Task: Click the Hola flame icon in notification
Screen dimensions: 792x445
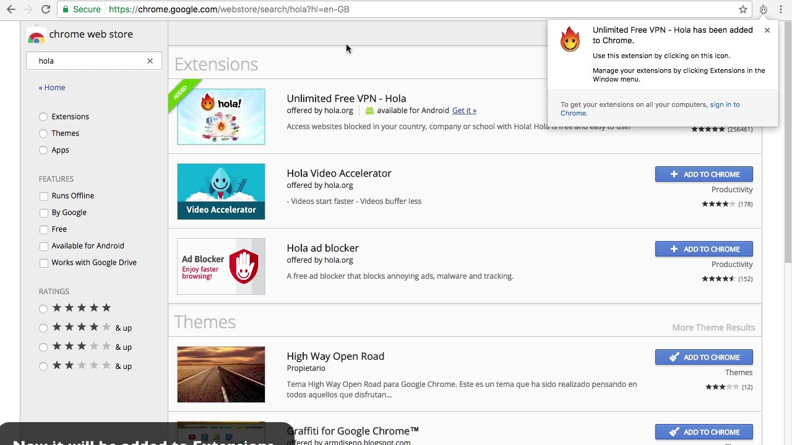Action: coord(570,40)
